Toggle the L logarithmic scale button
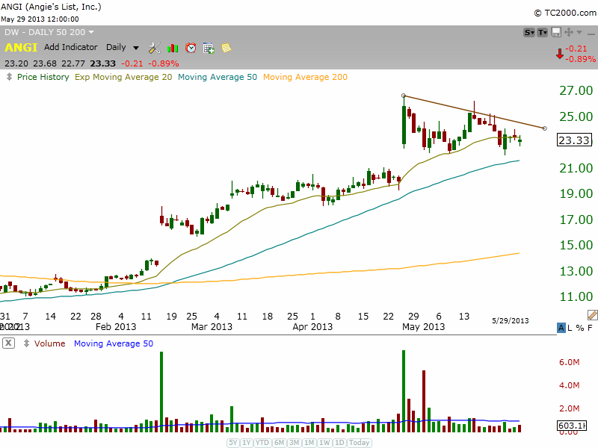 (x=570, y=328)
